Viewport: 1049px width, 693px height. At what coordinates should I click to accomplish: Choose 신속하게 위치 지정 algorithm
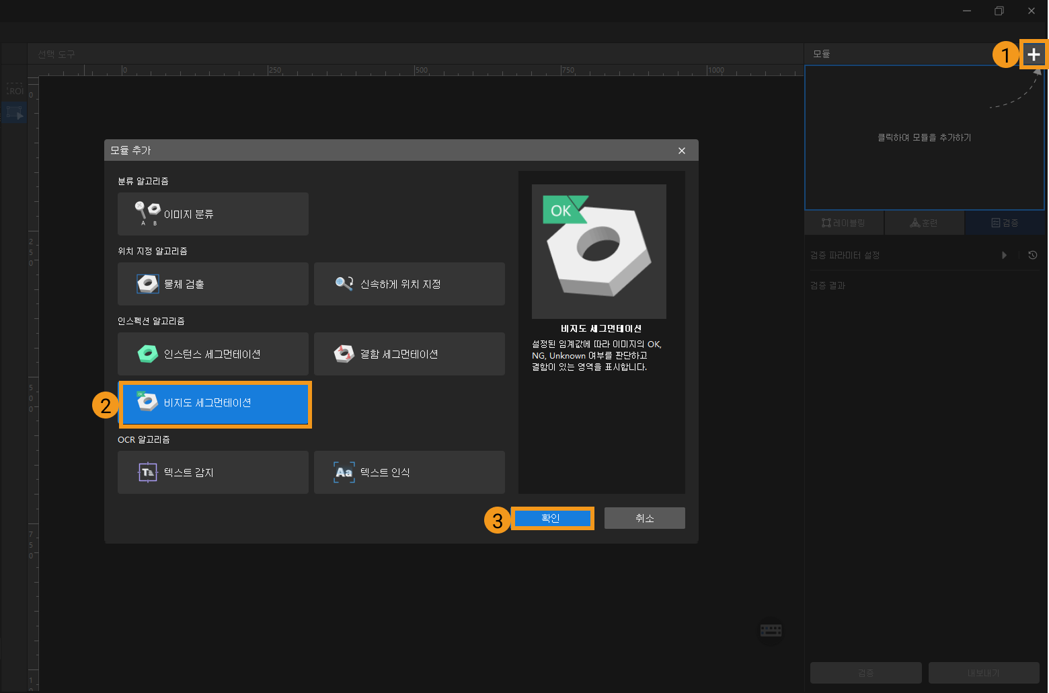click(410, 284)
